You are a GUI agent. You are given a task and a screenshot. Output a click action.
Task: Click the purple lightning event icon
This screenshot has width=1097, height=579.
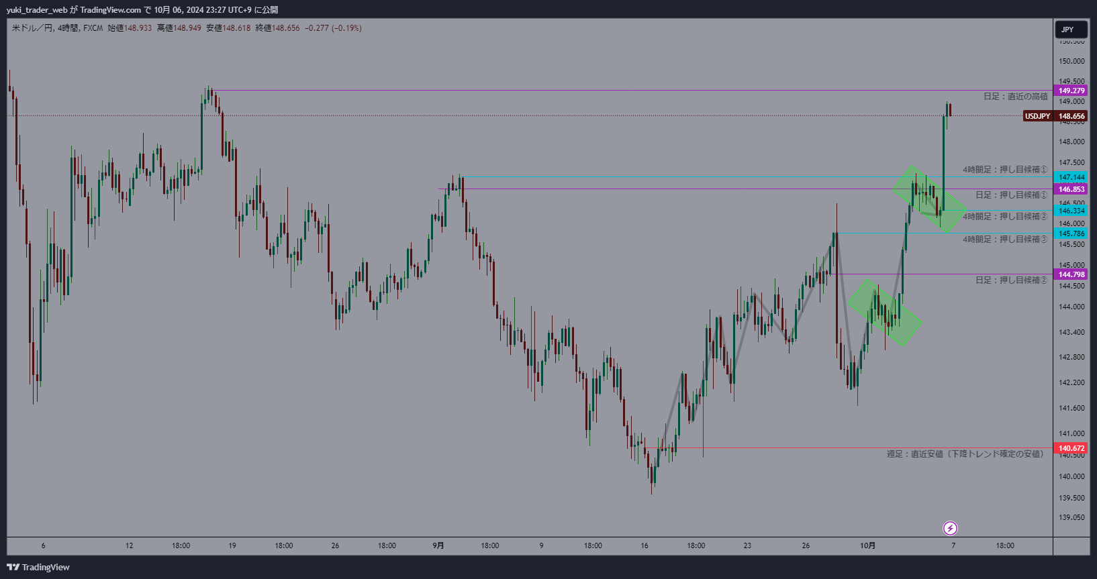tap(950, 528)
